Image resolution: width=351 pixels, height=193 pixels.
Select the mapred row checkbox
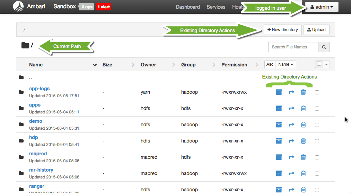point(317,157)
